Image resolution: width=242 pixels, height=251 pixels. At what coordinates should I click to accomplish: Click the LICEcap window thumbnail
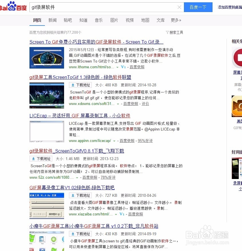47,131
